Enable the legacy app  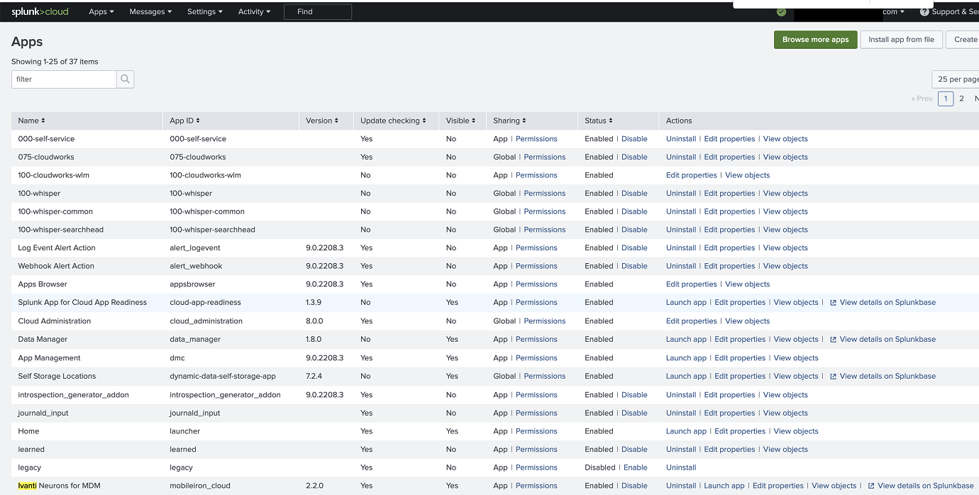pyautogui.click(x=635, y=467)
